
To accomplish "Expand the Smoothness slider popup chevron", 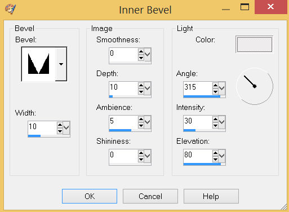I will (x=148, y=55).
